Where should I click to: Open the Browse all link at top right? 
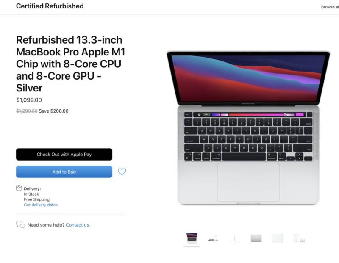(x=330, y=7)
